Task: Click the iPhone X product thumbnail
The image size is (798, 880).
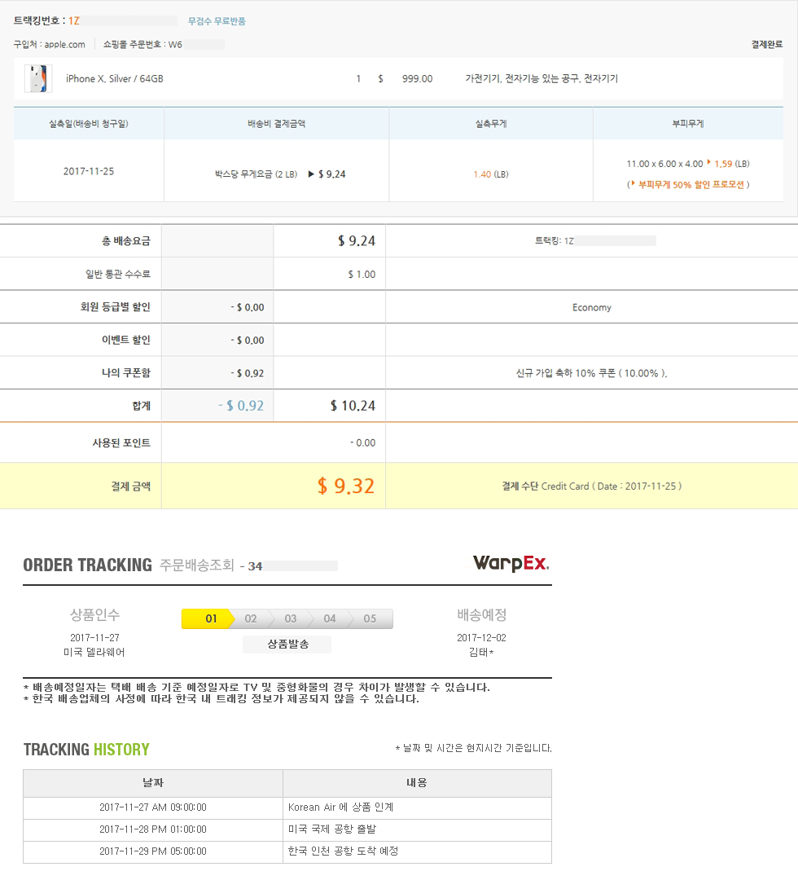Action: (x=38, y=79)
